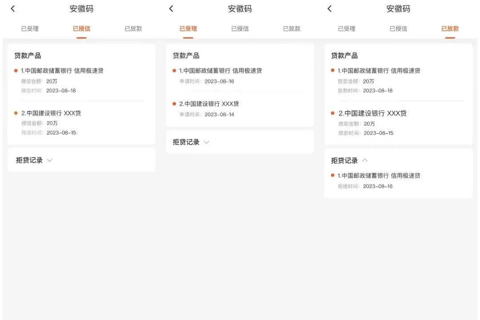Select 已授信 tab on the 申请时间 screen
This screenshot has width=480, height=320.
pyautogui.click(x=240, y=29)
